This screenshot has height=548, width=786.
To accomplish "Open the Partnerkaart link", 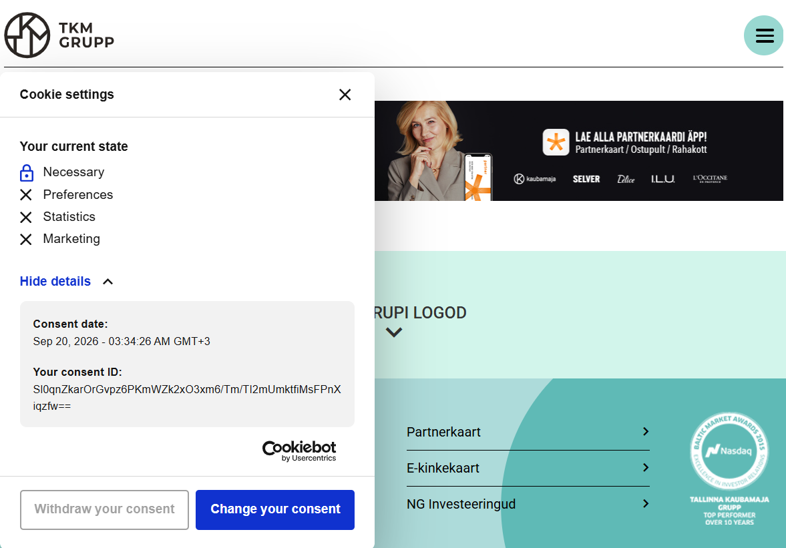I will coord(443,432).
